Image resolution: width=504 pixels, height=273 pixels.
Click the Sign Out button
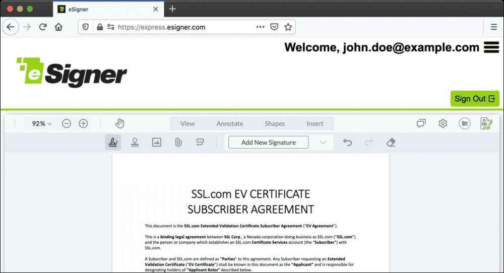[x=474, y=99]
